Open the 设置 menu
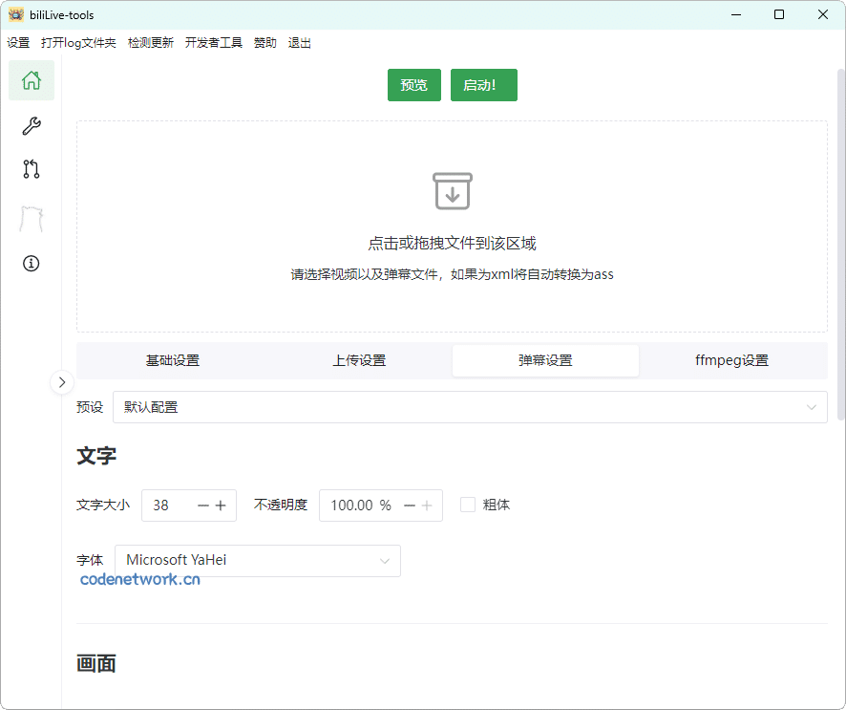Screen dimensions: 846x710 [18, 42]
